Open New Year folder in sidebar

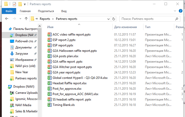pos(22,72)
